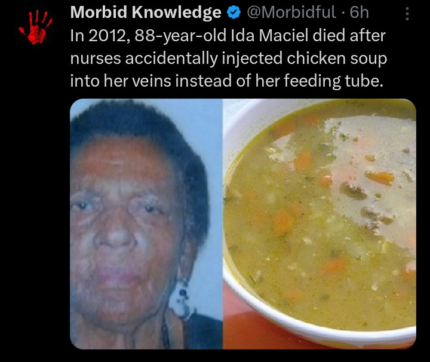430x362 pixels.
Task: Click the tweet text about Ida Maciel
Action: click(x=228, y=58)
